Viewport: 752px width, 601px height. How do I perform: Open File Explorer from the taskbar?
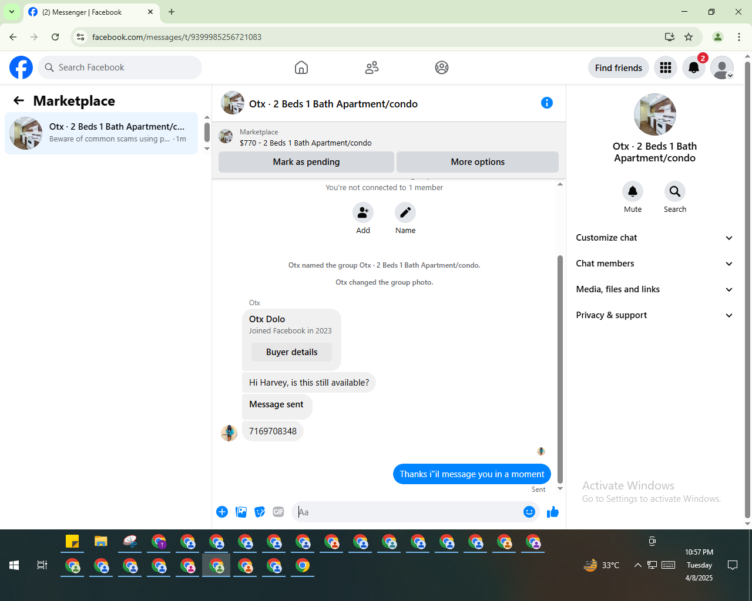coord(101,541)
